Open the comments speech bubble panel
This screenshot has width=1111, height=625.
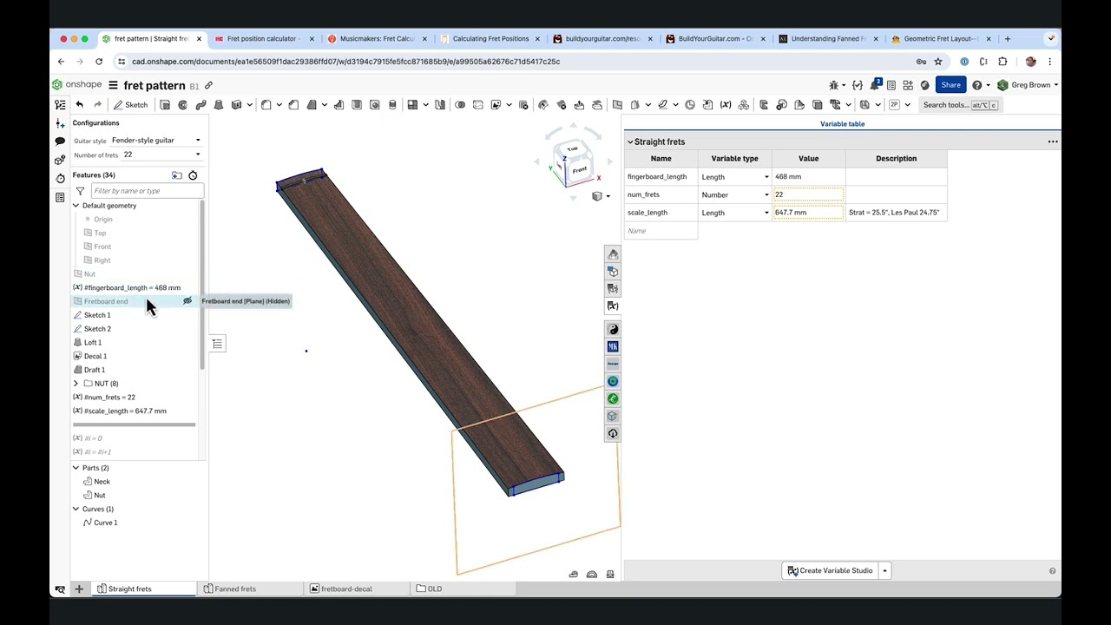[60, 141]
